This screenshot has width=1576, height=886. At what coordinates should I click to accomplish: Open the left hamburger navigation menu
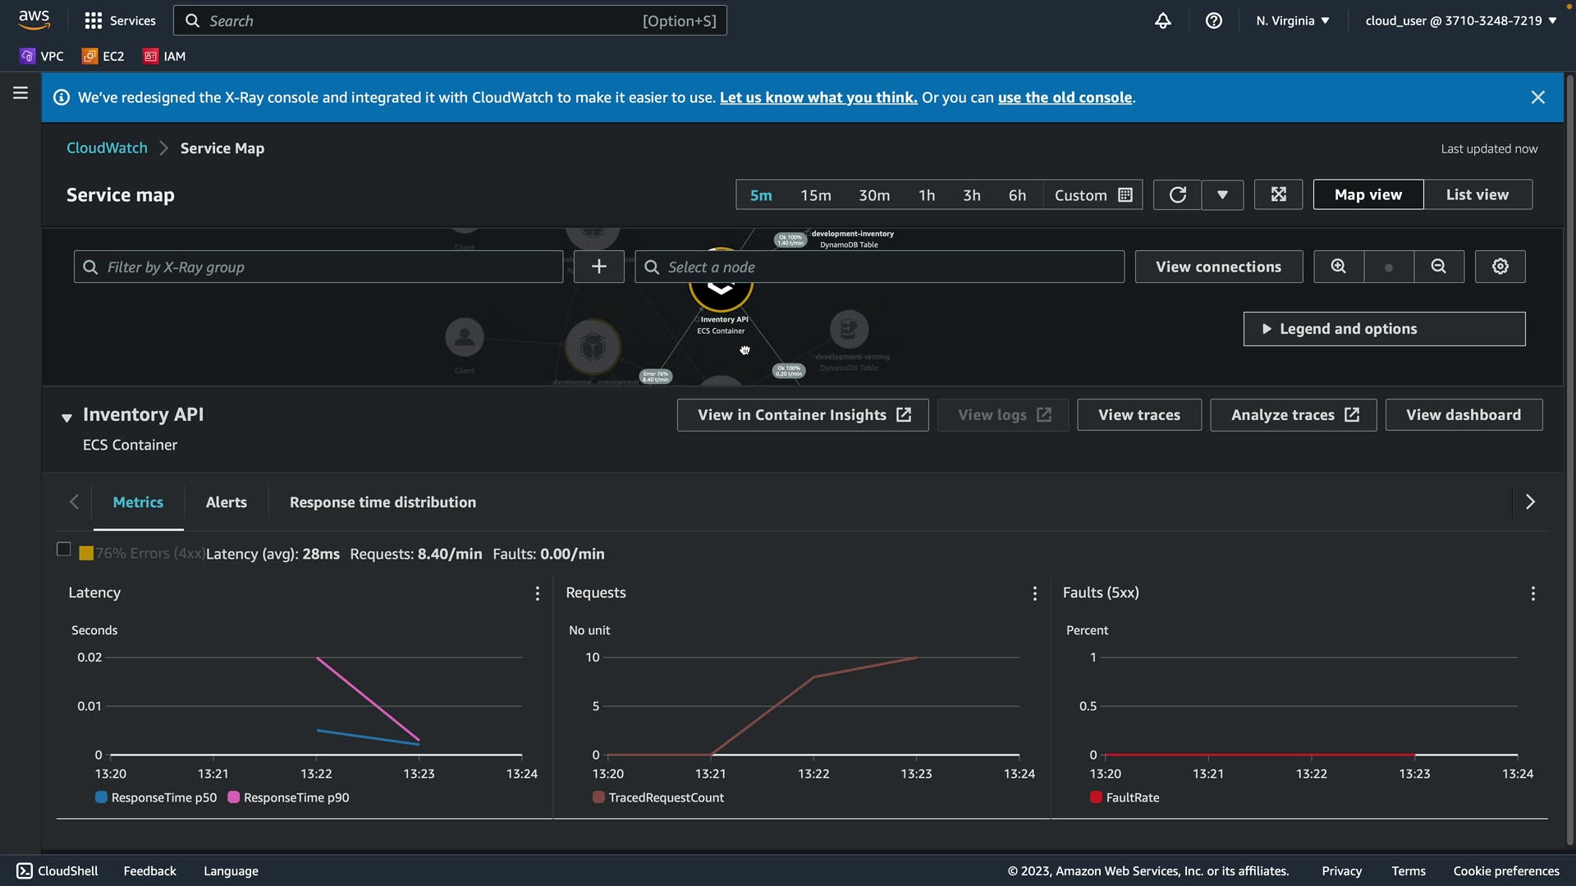pos(21,94)
